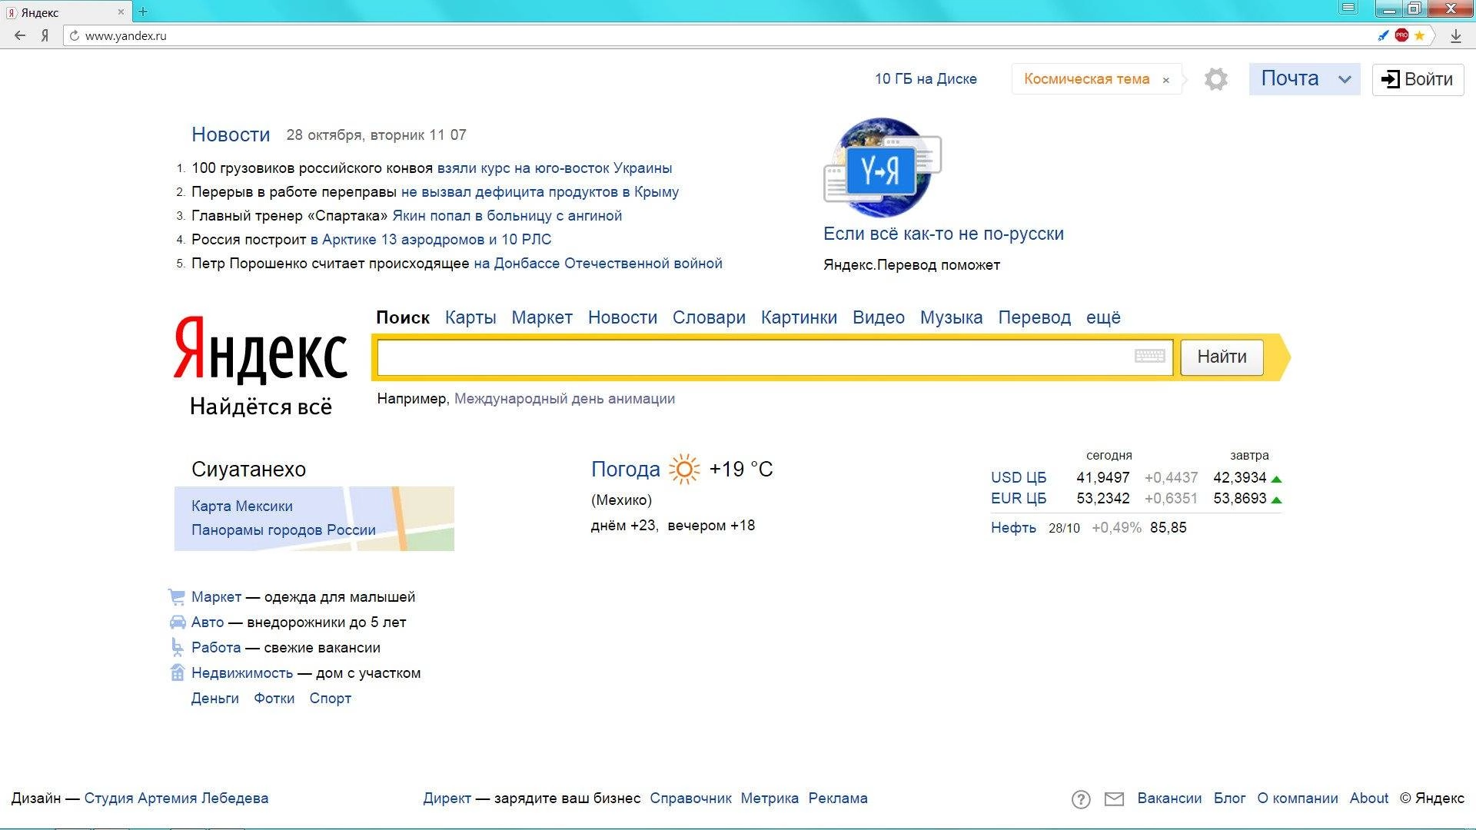Click the Директ footer link
This screenshot has width=1476, height=830.
(447, 798)
